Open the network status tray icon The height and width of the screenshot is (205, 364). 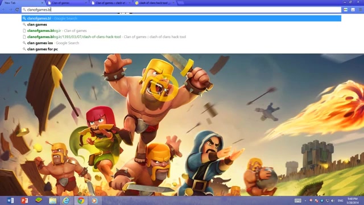coord(328,200)
